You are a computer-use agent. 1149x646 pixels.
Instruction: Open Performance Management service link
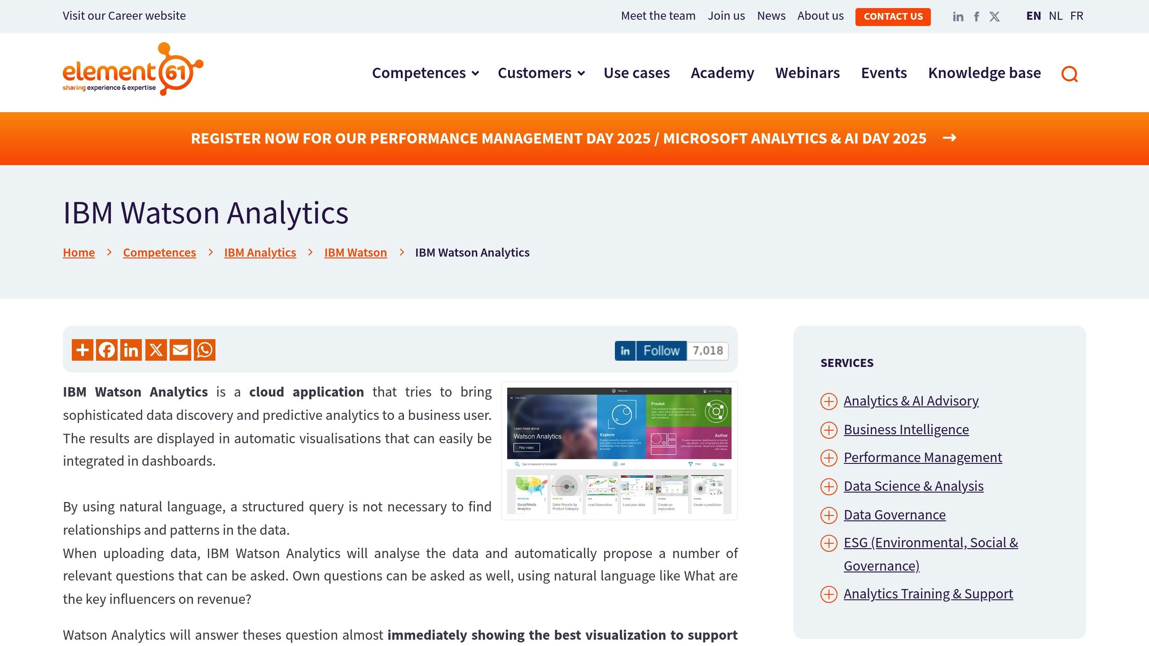[923, 457]
